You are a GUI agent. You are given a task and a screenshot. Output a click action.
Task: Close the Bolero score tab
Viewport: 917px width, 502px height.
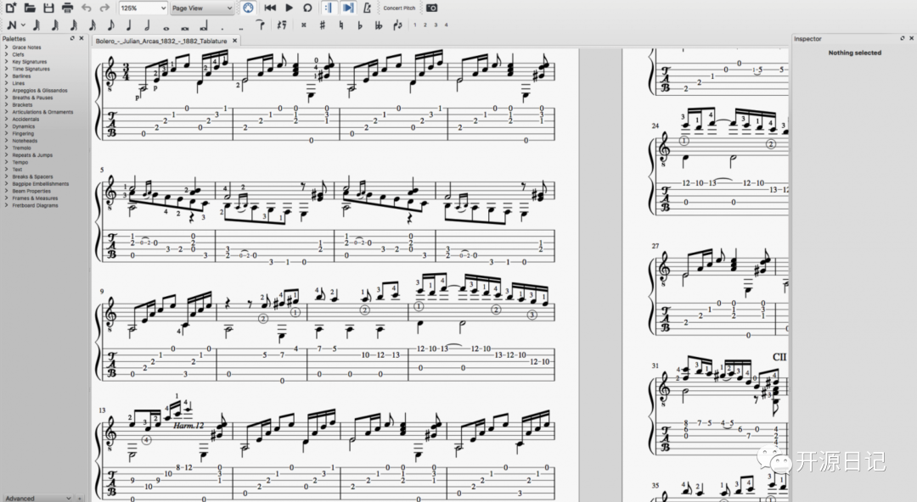pos(234,41)
